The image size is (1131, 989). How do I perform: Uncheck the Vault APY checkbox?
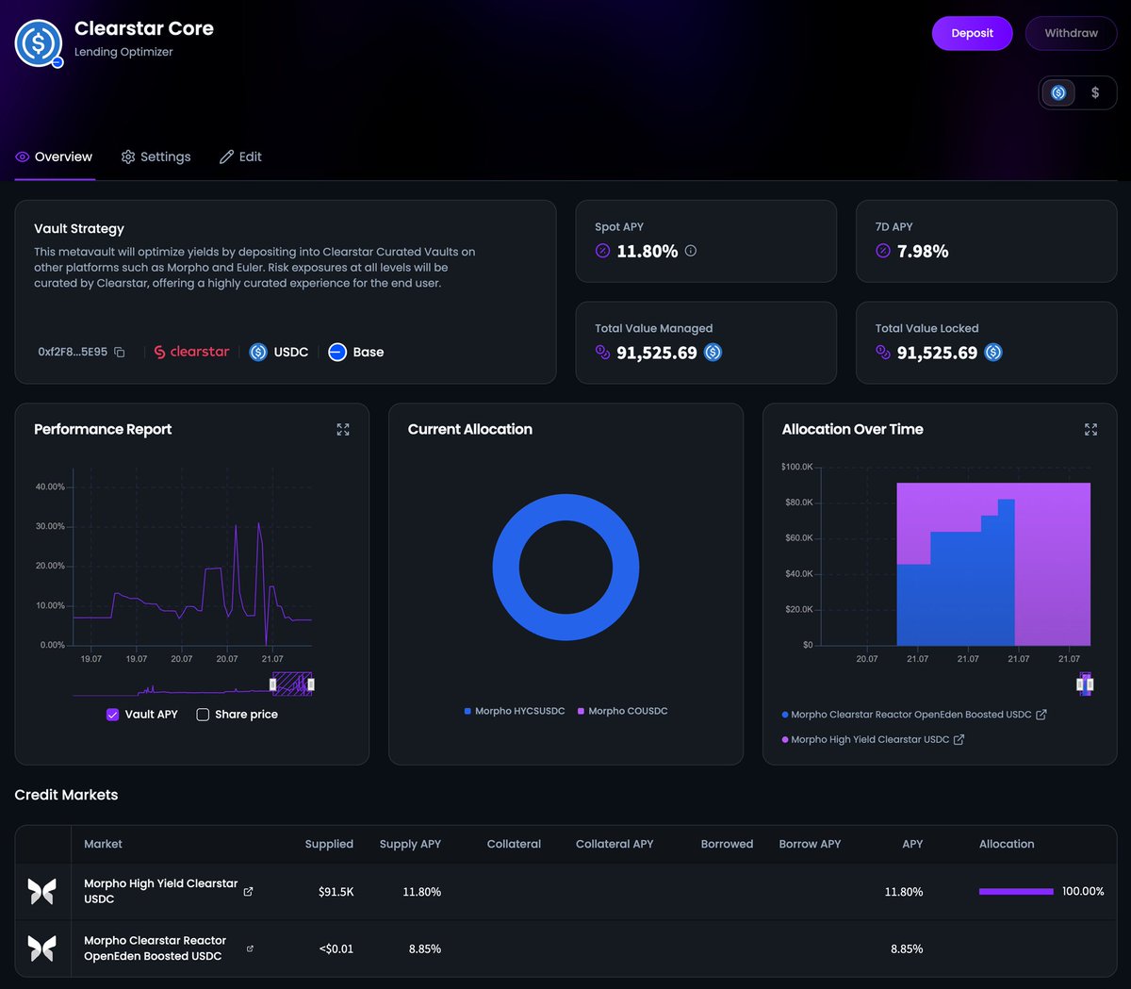click(113, 715)
